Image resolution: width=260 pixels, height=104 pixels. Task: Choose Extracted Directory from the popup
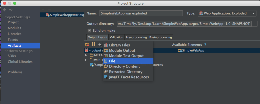coord(128,72)
